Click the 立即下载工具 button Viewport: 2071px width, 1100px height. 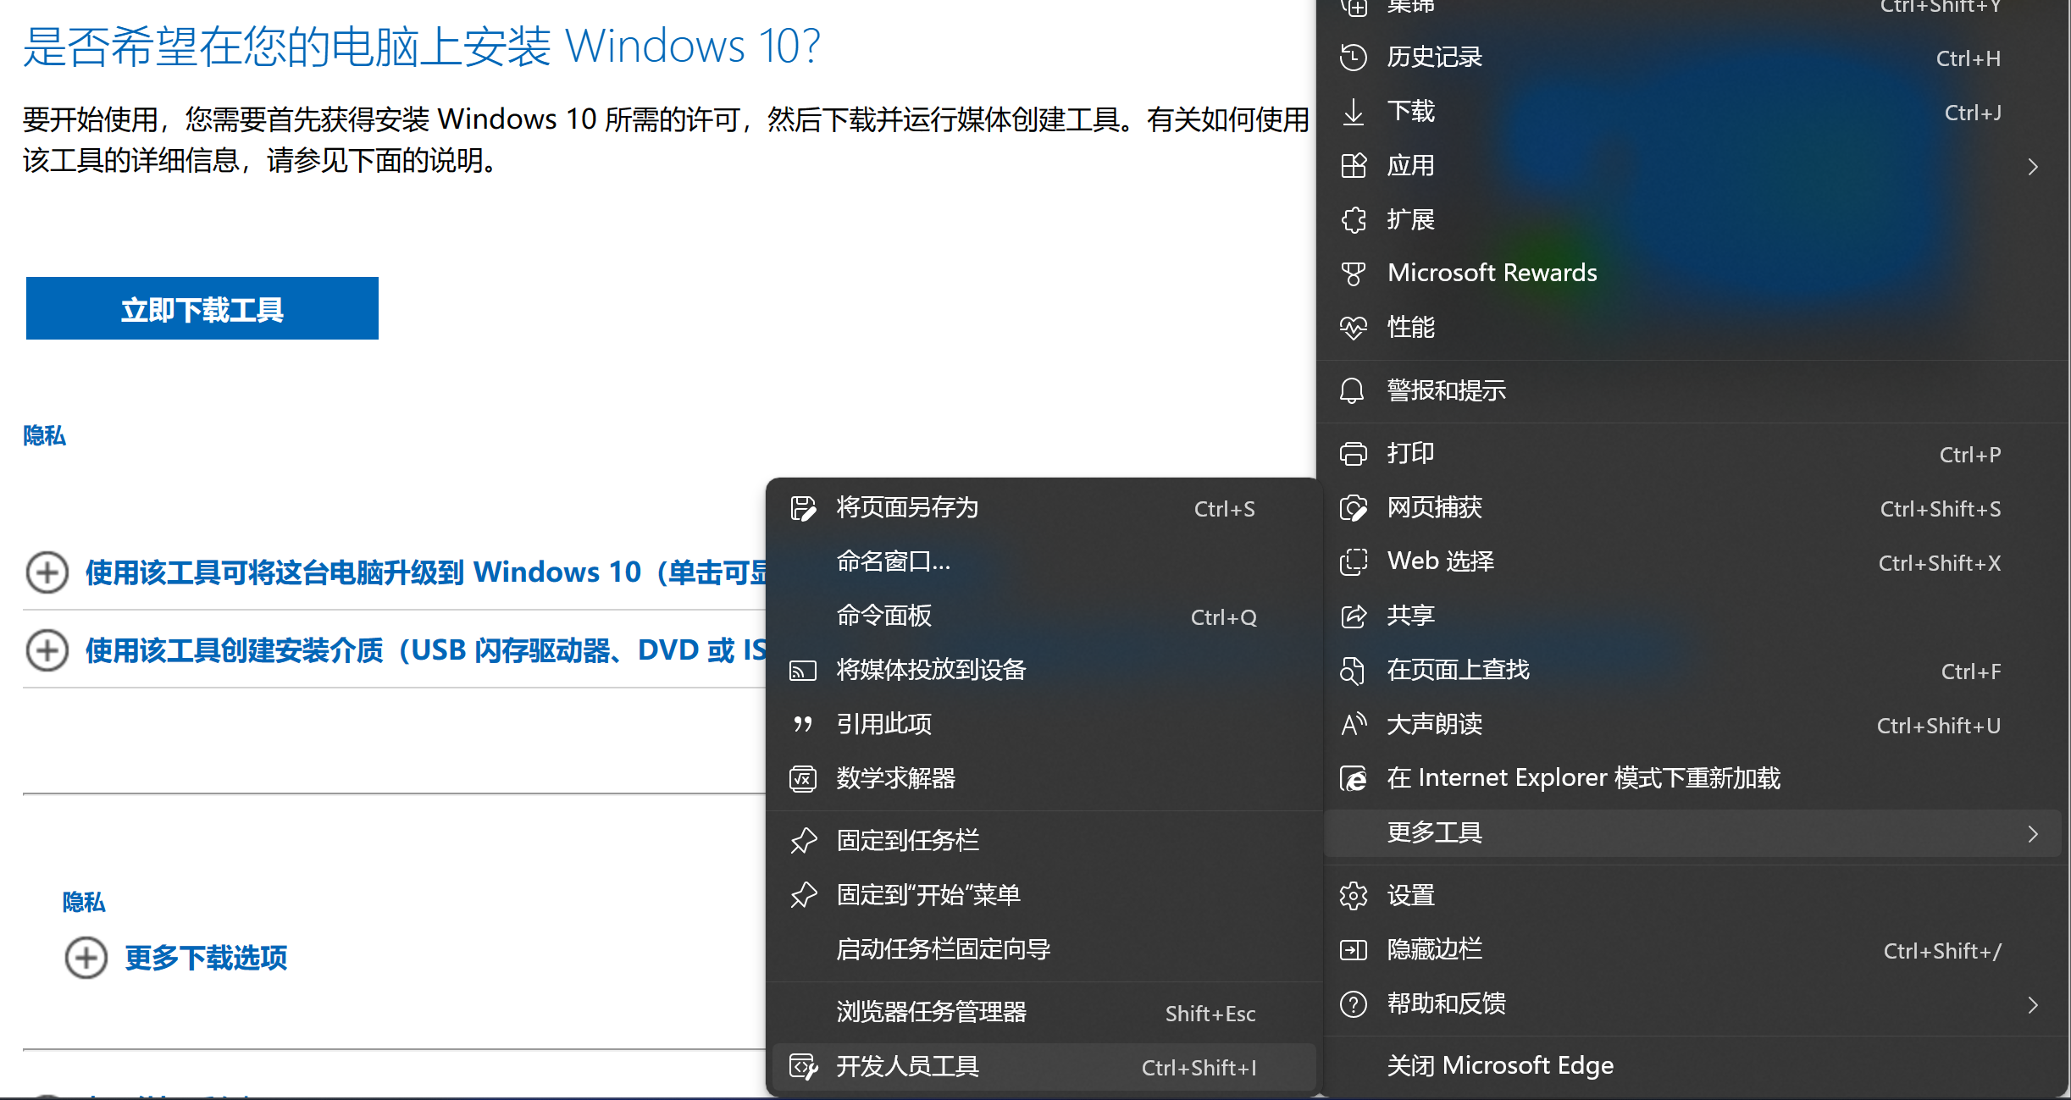(x=202, y=309)
